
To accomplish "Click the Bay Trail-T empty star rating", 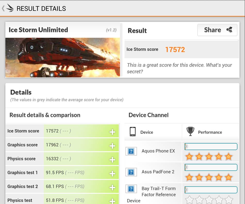I will click(209, 200).
